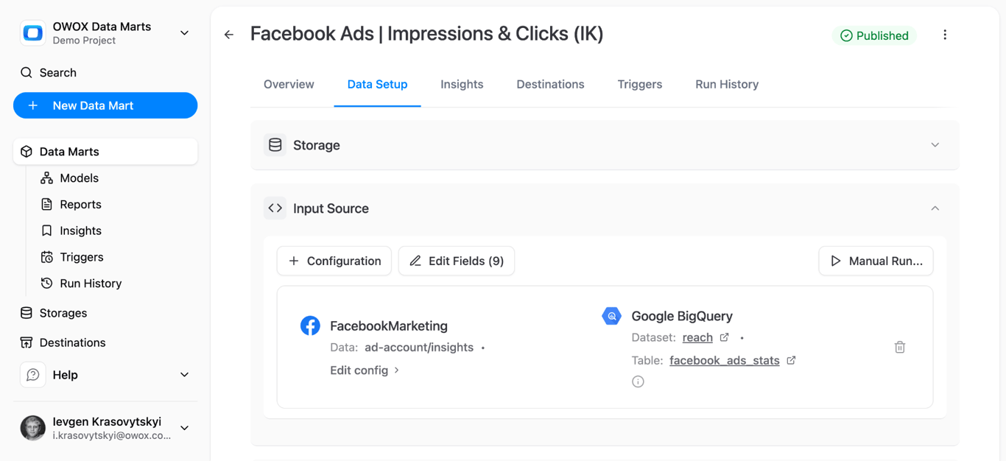This screenshot has height=461, width=1006.
Task: Click the bookmark icon beside sidebar Insights
Action: coord(47,230)
